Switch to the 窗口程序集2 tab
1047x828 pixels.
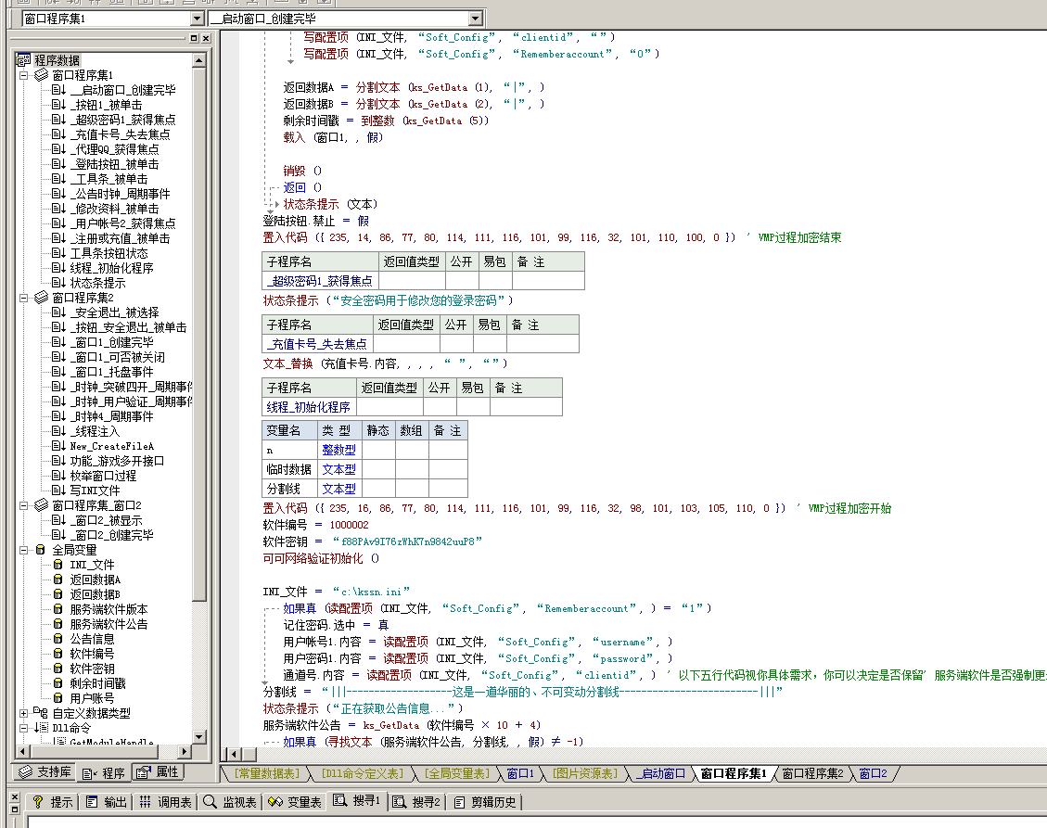[x=812, y=773]
